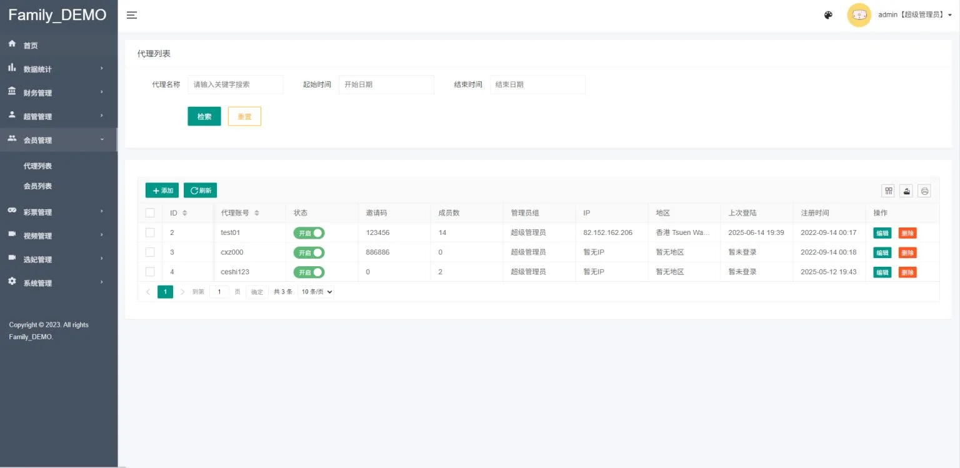Toggle status switch for test01
Viewport: 960px width, 468px height.
309,233
